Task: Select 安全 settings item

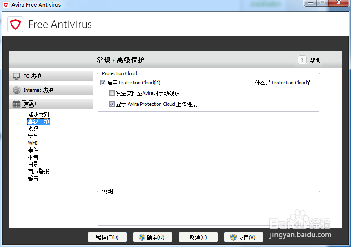Action: (x=33, y=136)
